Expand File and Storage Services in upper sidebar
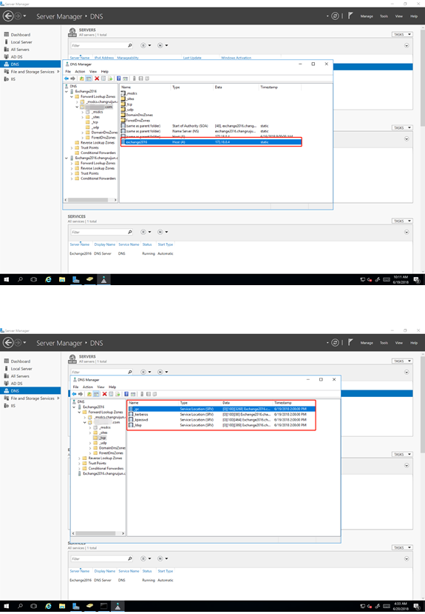425x614 pixels. tap(58, 72)
